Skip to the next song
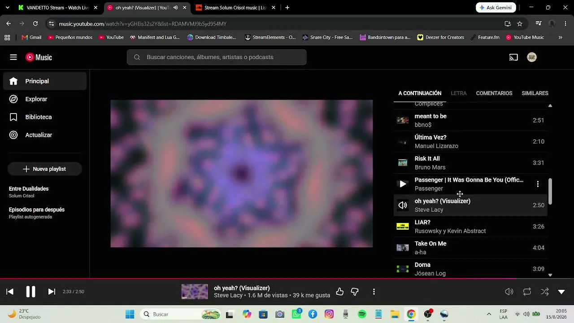Screen dimensions: 574x323 coord(52,292)
